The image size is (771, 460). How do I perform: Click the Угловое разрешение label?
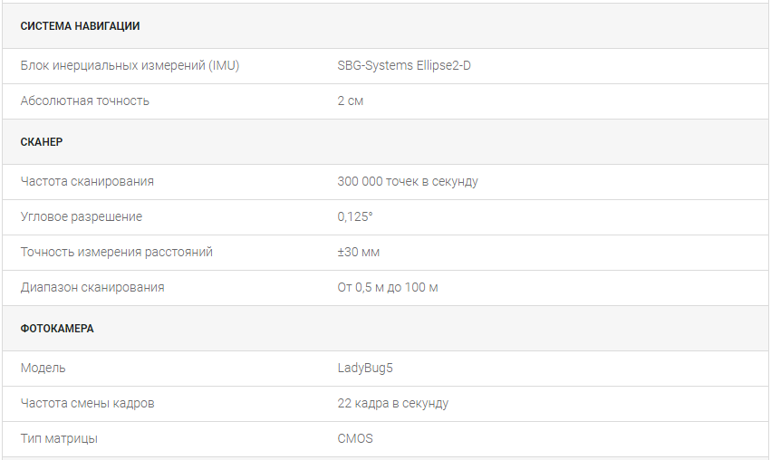(82, 216)
